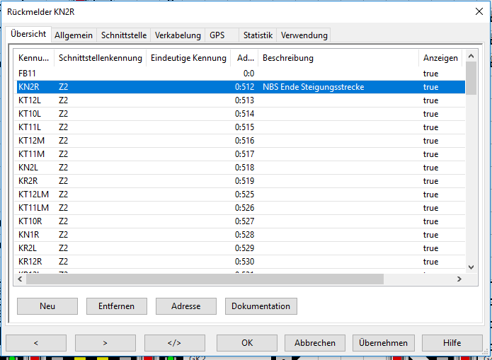Viewport: 492px width, 360px height.
Task: Show the Statistik tab
Action: [x=258, y=35]
